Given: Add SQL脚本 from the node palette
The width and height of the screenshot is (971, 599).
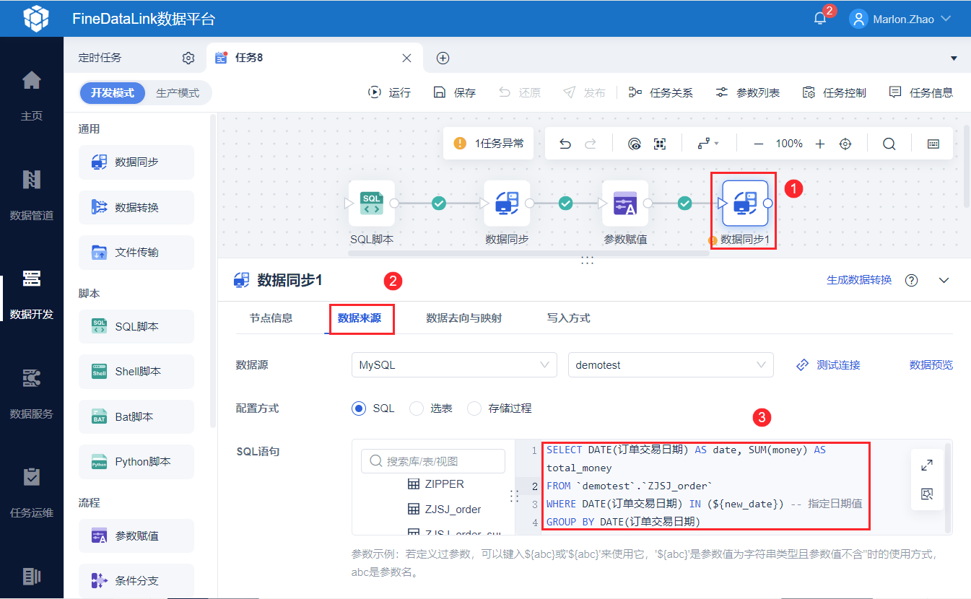Looking at the screenshot, I should tap(136, 326).
